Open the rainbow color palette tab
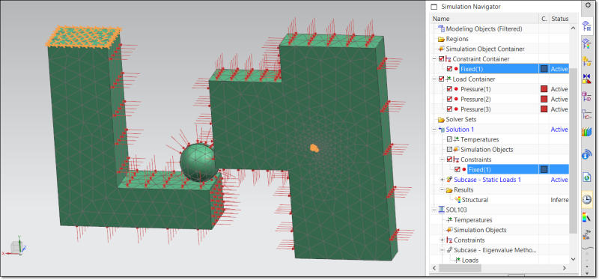This screenshot has width=599, height=280. point(586,217)
